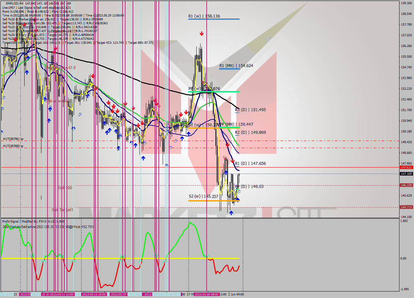Click the -1.495 value on the indicator scale
The height and width of the screenshot is (298, 414).
tap(404, 289)
